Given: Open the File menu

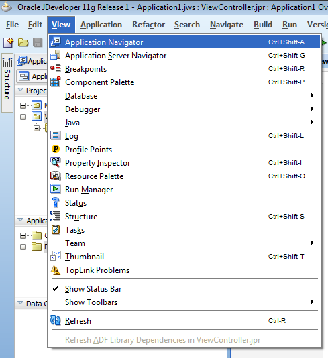Looking at the screenshot, I should click(12, 25).
